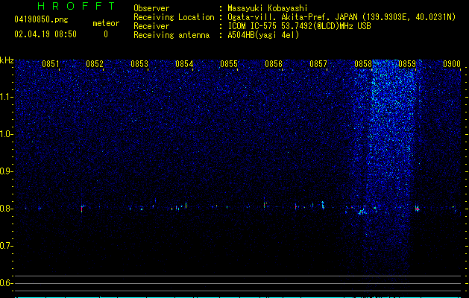469x298 pixels.
Task: Click the Receiver label
Action: pos(151,26)
